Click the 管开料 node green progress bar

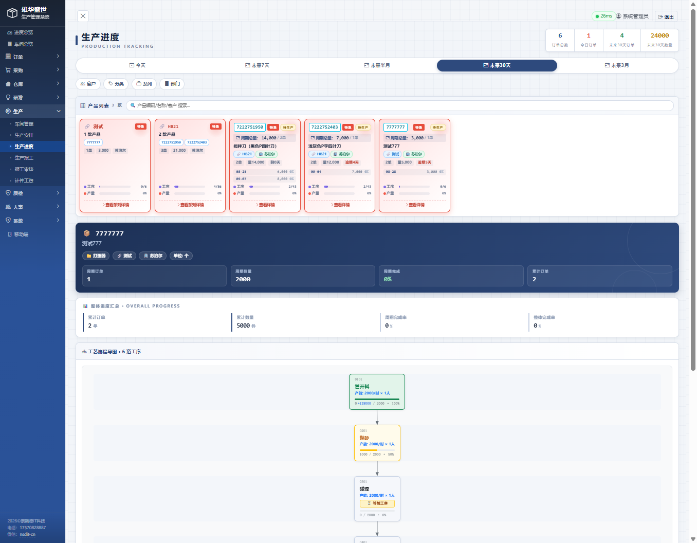377,399
